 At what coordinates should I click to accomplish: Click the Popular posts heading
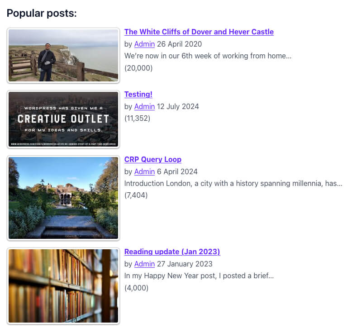pyautogui.click(x=42, y=13)
